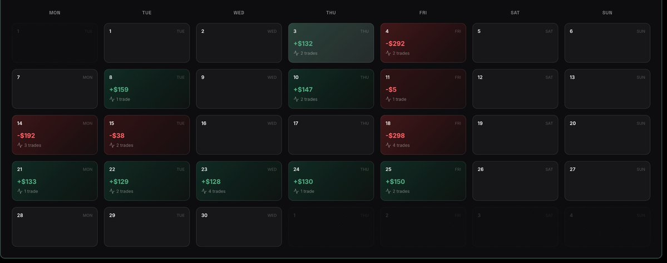The width and height of the screenshot is (667, 263).
Task: Click the empty Sunday 27 cell
Action: [607, 181]
